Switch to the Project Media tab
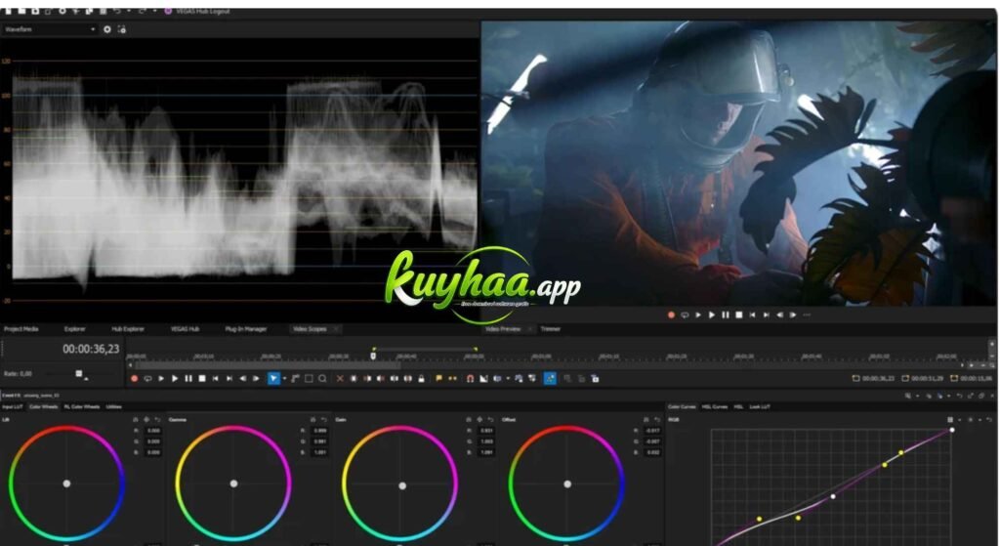 21,329
